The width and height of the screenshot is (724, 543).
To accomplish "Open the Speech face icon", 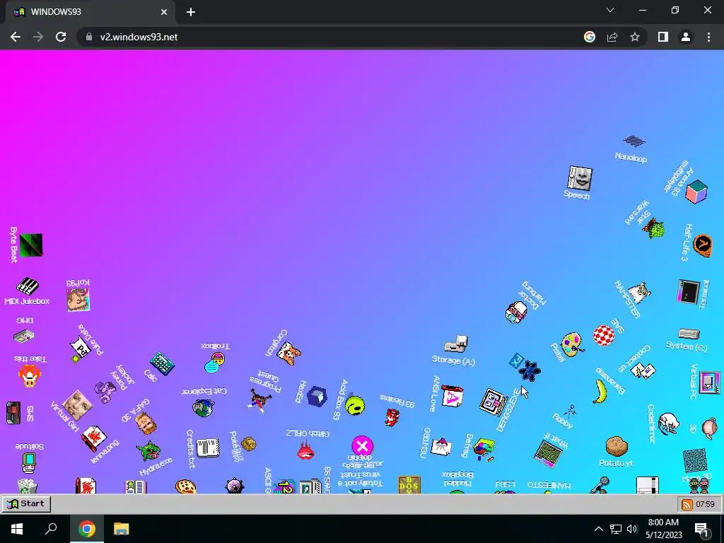I will point(580,178).
